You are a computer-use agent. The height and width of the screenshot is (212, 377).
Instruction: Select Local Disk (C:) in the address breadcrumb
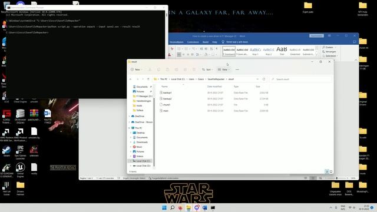point(178,79)
